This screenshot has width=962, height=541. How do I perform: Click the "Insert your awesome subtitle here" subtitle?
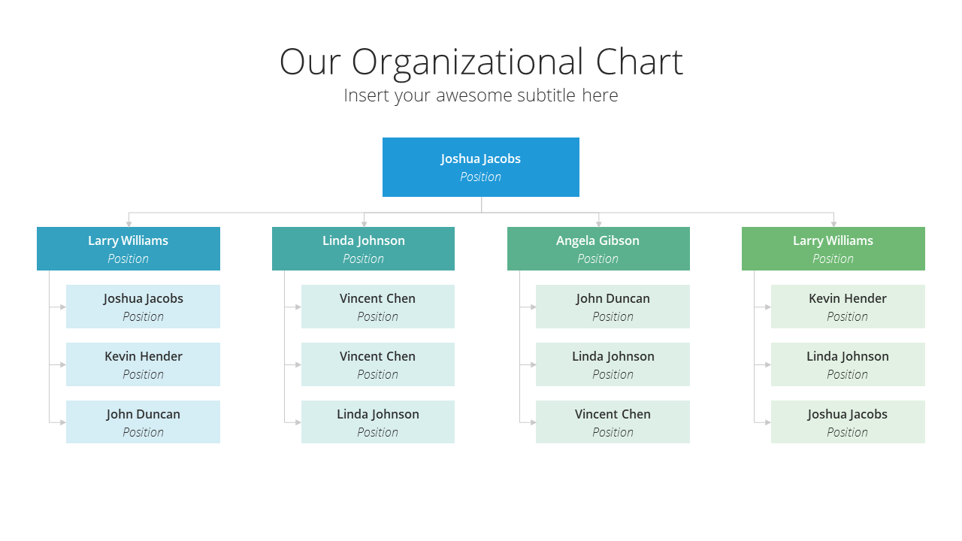pyautogui.click(x=481, y=95)
